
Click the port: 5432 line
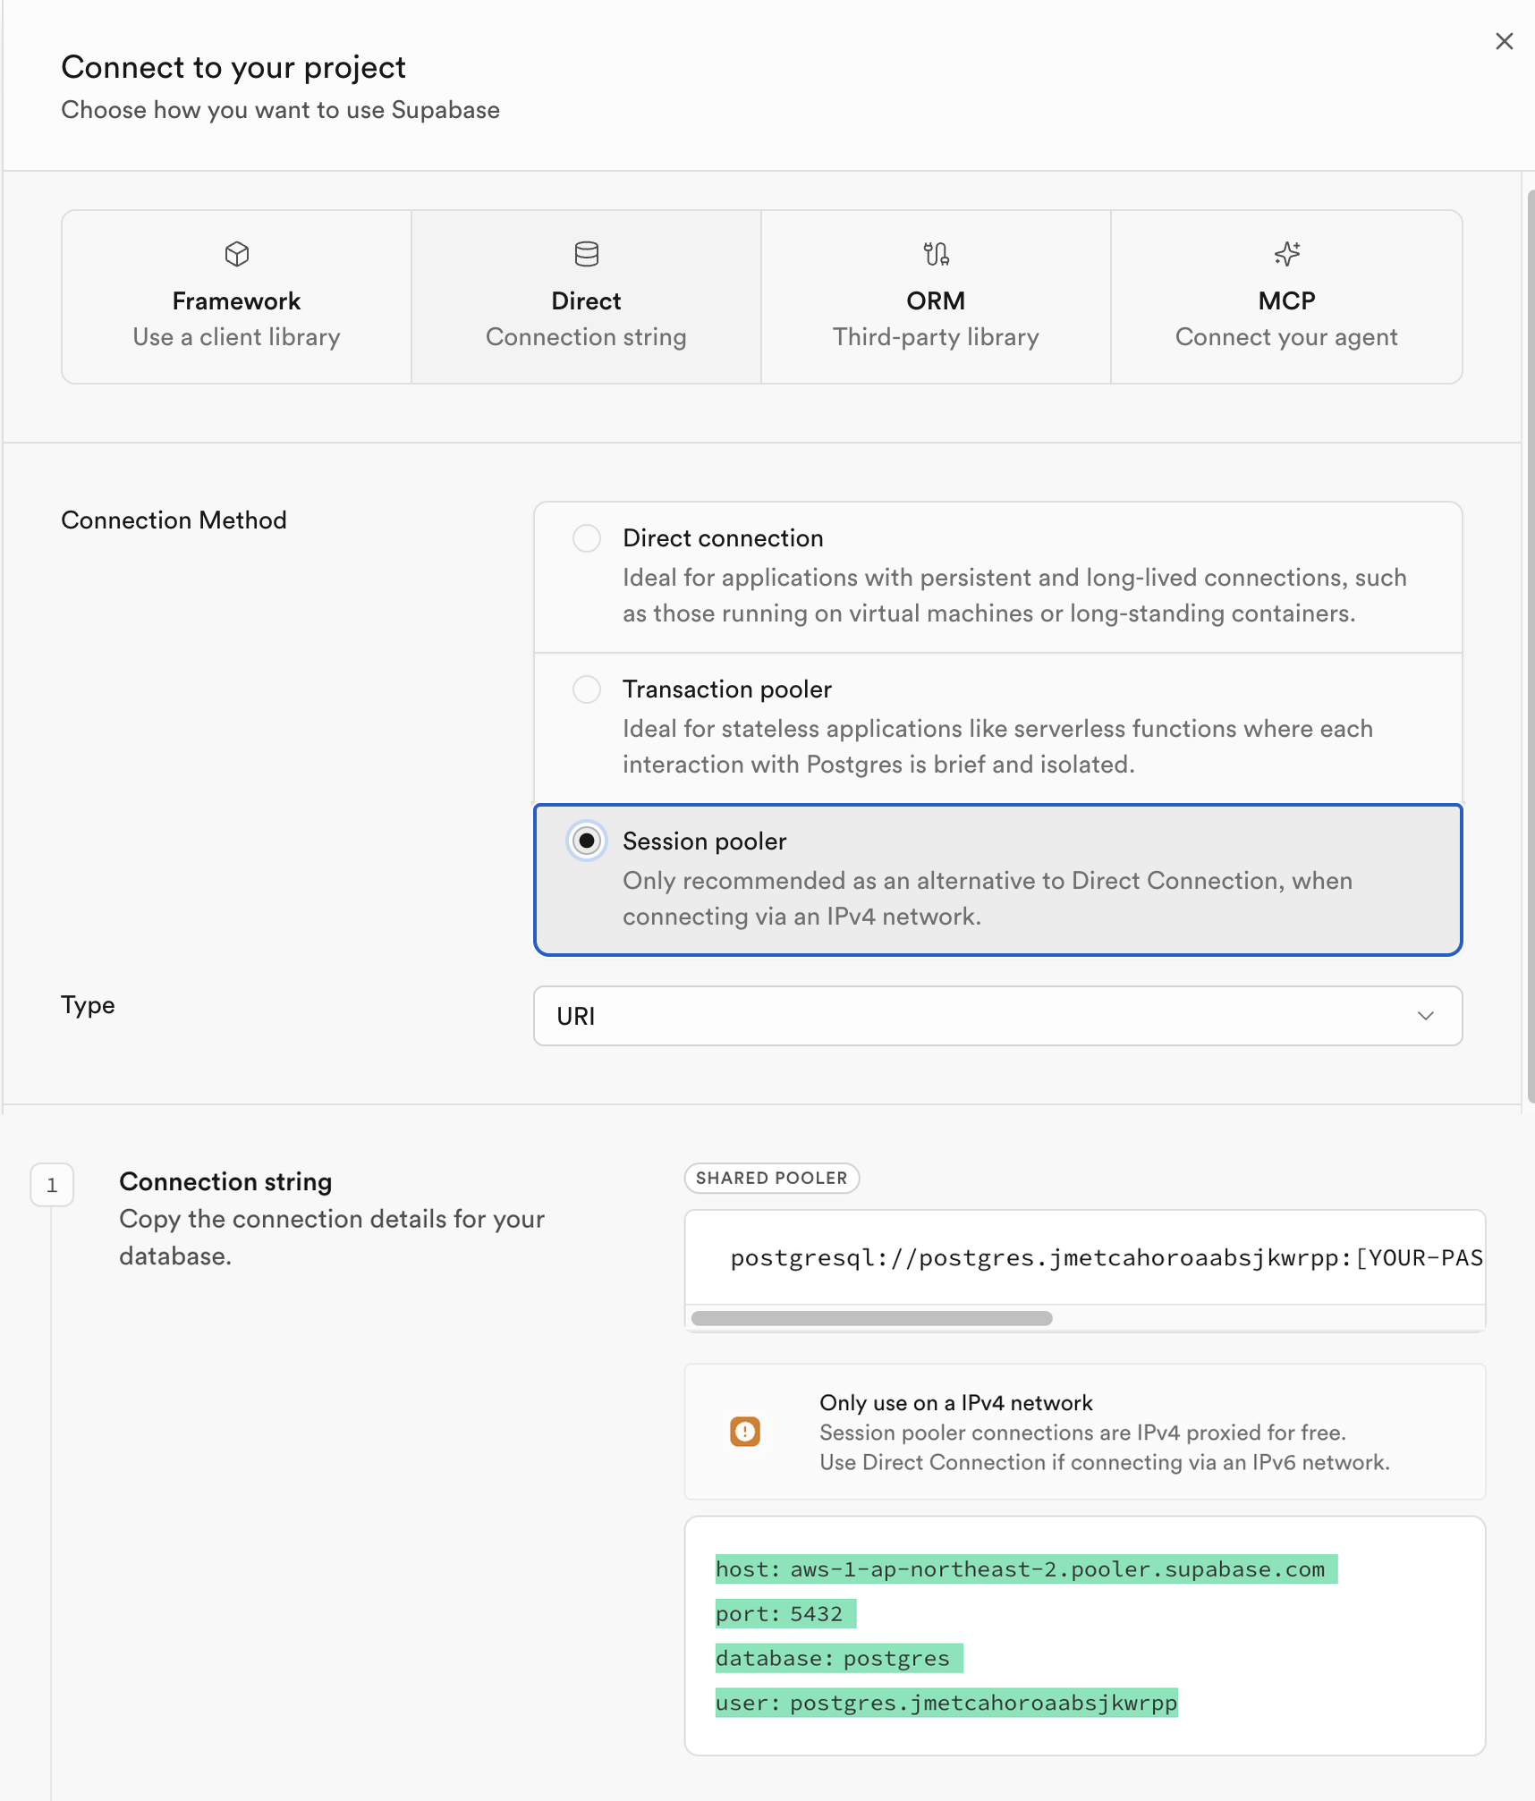coord(785,1614)
